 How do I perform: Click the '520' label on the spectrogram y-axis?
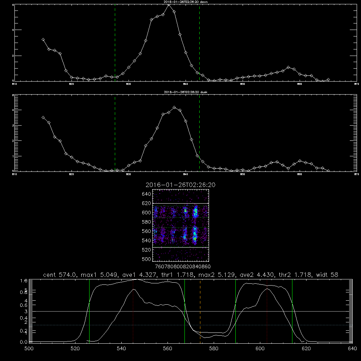click(x=147, y=250)
